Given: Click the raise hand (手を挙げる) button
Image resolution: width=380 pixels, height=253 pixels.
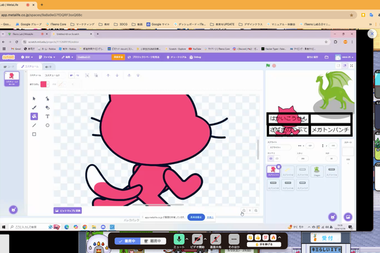Looking at the screenshot, I should pyautogui.click(x=264, y=245).
